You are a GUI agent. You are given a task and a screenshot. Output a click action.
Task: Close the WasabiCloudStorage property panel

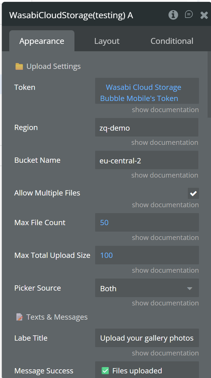click(204, 15)
